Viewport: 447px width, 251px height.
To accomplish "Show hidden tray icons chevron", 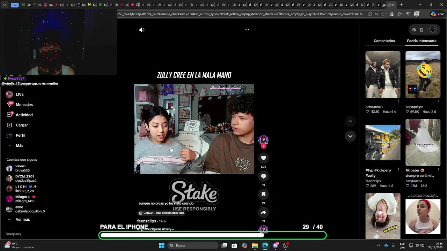I will click(378, 245).
